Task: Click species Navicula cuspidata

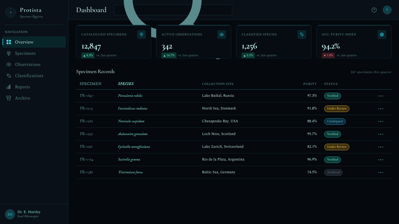Action: [x=131, y=121]
